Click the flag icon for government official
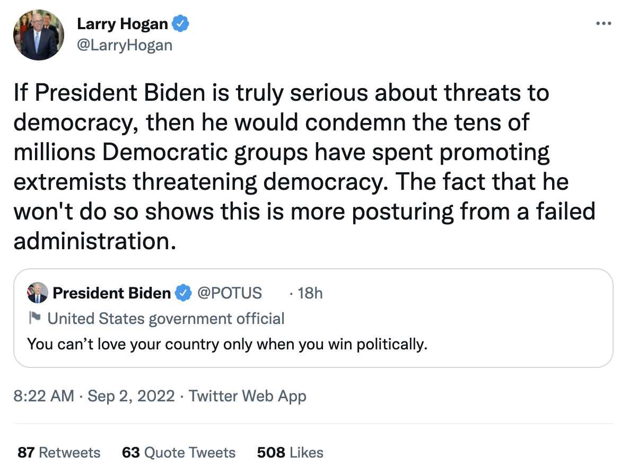The height and width of the screenshot is (474, 629). pyautogui.click(x=34, y=318)
